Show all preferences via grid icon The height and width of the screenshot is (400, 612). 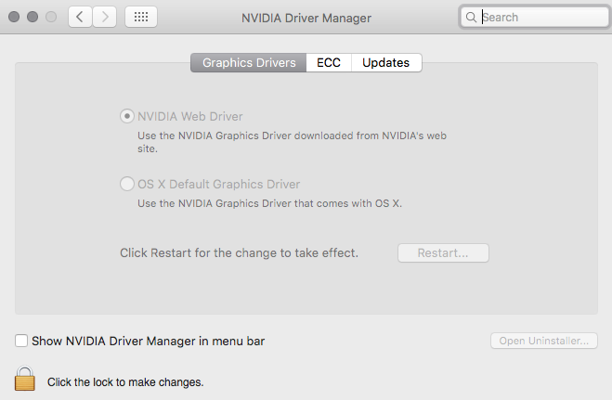coord(140,17)
